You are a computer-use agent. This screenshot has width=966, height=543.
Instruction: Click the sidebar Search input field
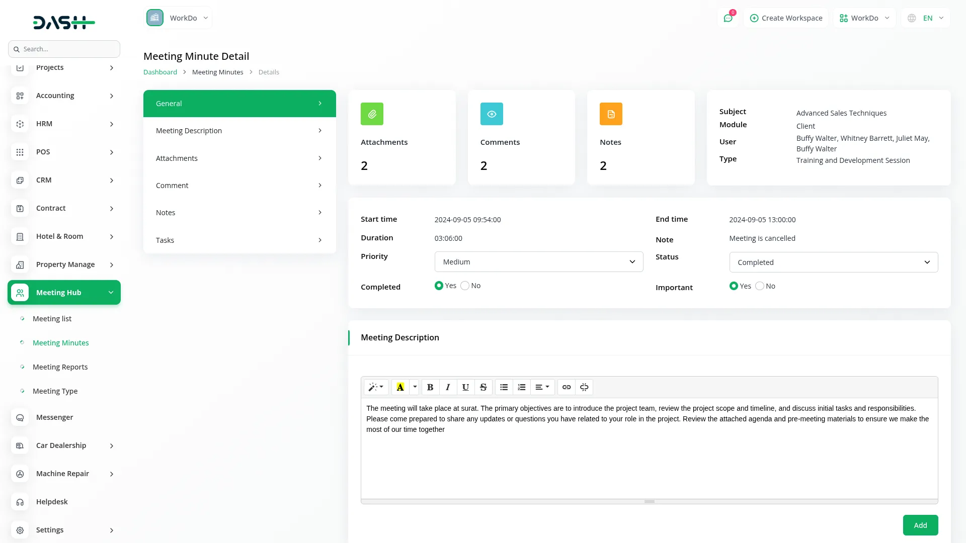point(68,49)
